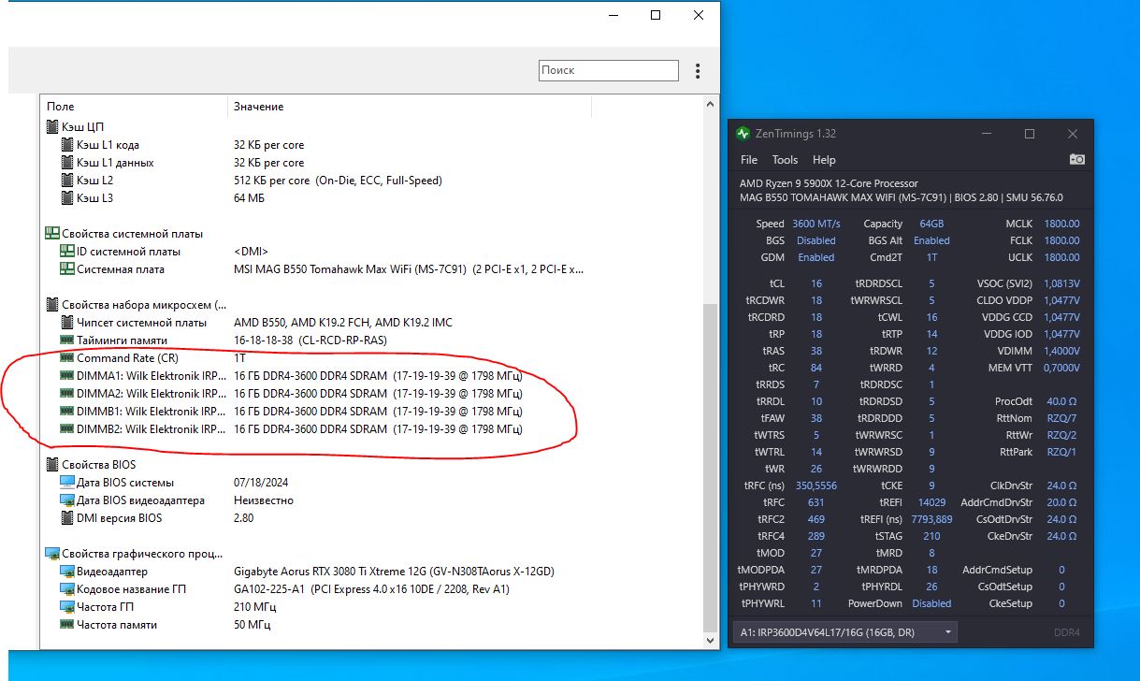Select the Кэш L2 row
Viewport: 1140px width, 681px height.
tap(370, 181)
